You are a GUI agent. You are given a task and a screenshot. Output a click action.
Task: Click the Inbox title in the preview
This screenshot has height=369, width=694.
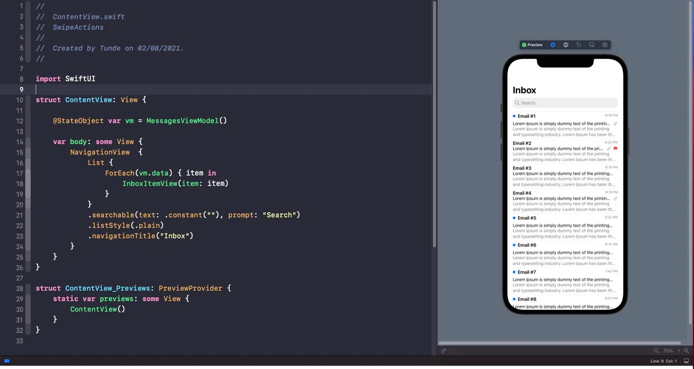click(x=525, y=90)
